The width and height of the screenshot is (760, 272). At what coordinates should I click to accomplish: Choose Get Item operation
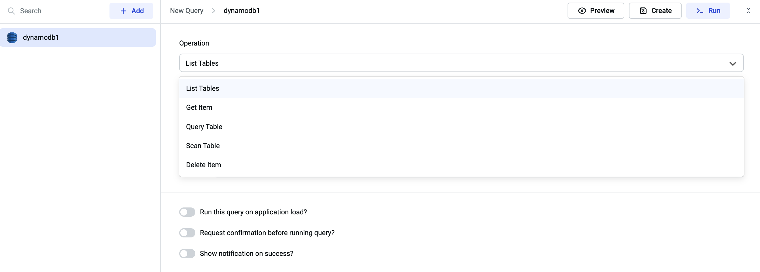coord(199,107)
